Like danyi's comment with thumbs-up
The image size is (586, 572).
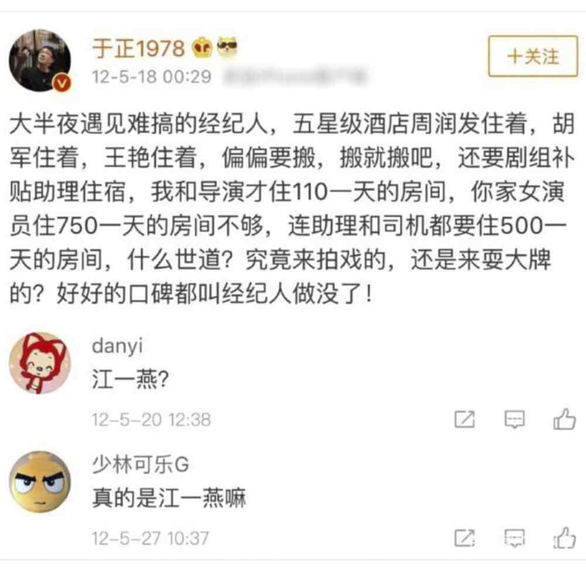[564, 419]
